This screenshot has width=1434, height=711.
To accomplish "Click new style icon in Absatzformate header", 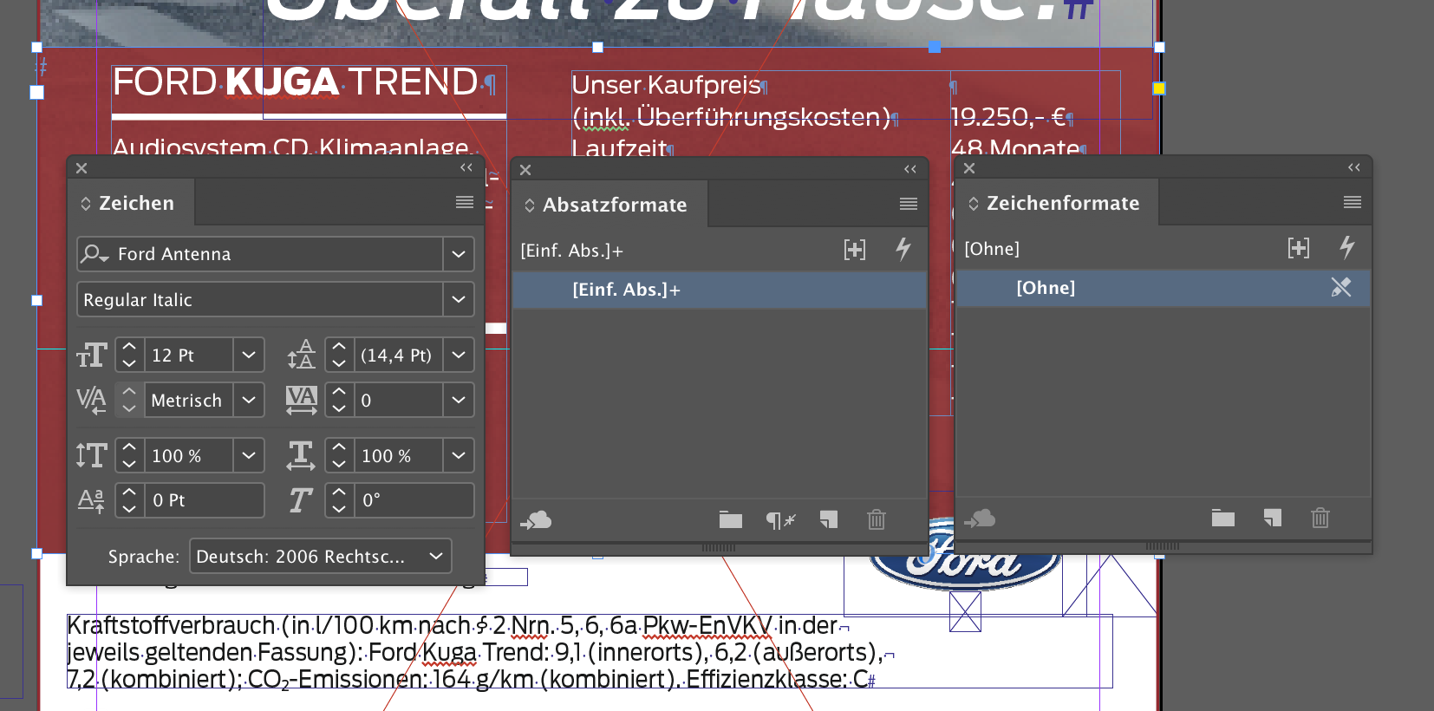I will [x=855, y=250].
